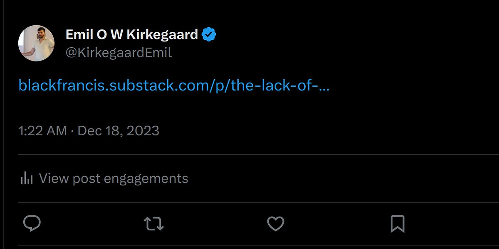
Task: Open the profile picture avatar
Action: (37, 43)
